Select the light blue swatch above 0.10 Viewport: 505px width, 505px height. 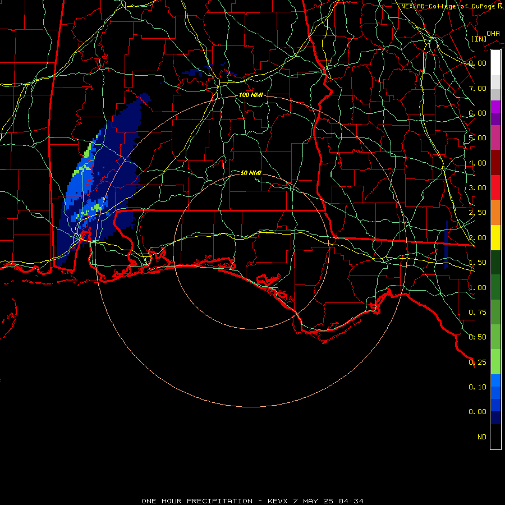(x=495, y=380)
